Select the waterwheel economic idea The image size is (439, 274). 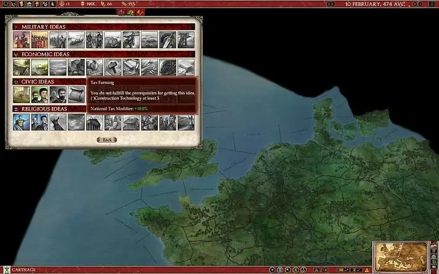(x=168, y=67)
